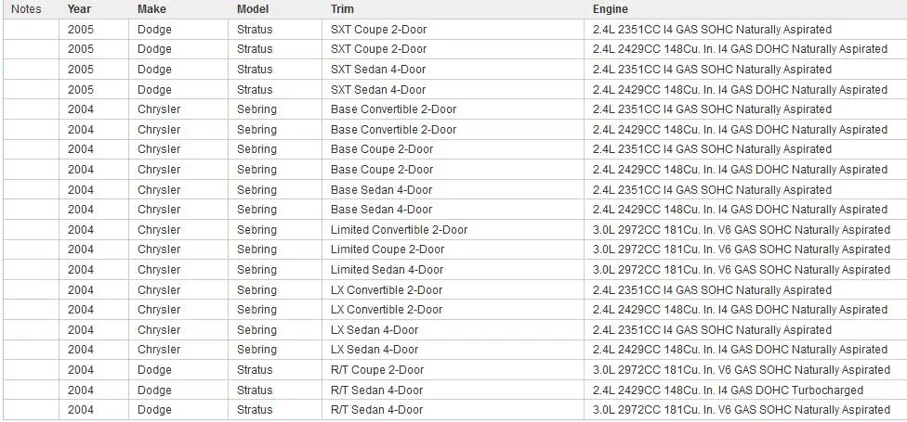Image resolution: width=907 pixels, height=422 pixels.
Task: Select the last row's R/T Sedan 4-Door cell
Action: pyautogui.click(x=453, y=410)
